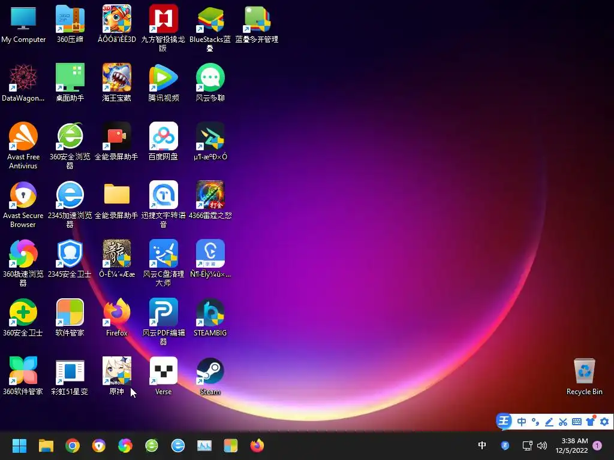This screenshot has height=460, width=614.
Task: Launch 海王宝藏 game icon
Action: pyautogui.click(x=116, y=82)
